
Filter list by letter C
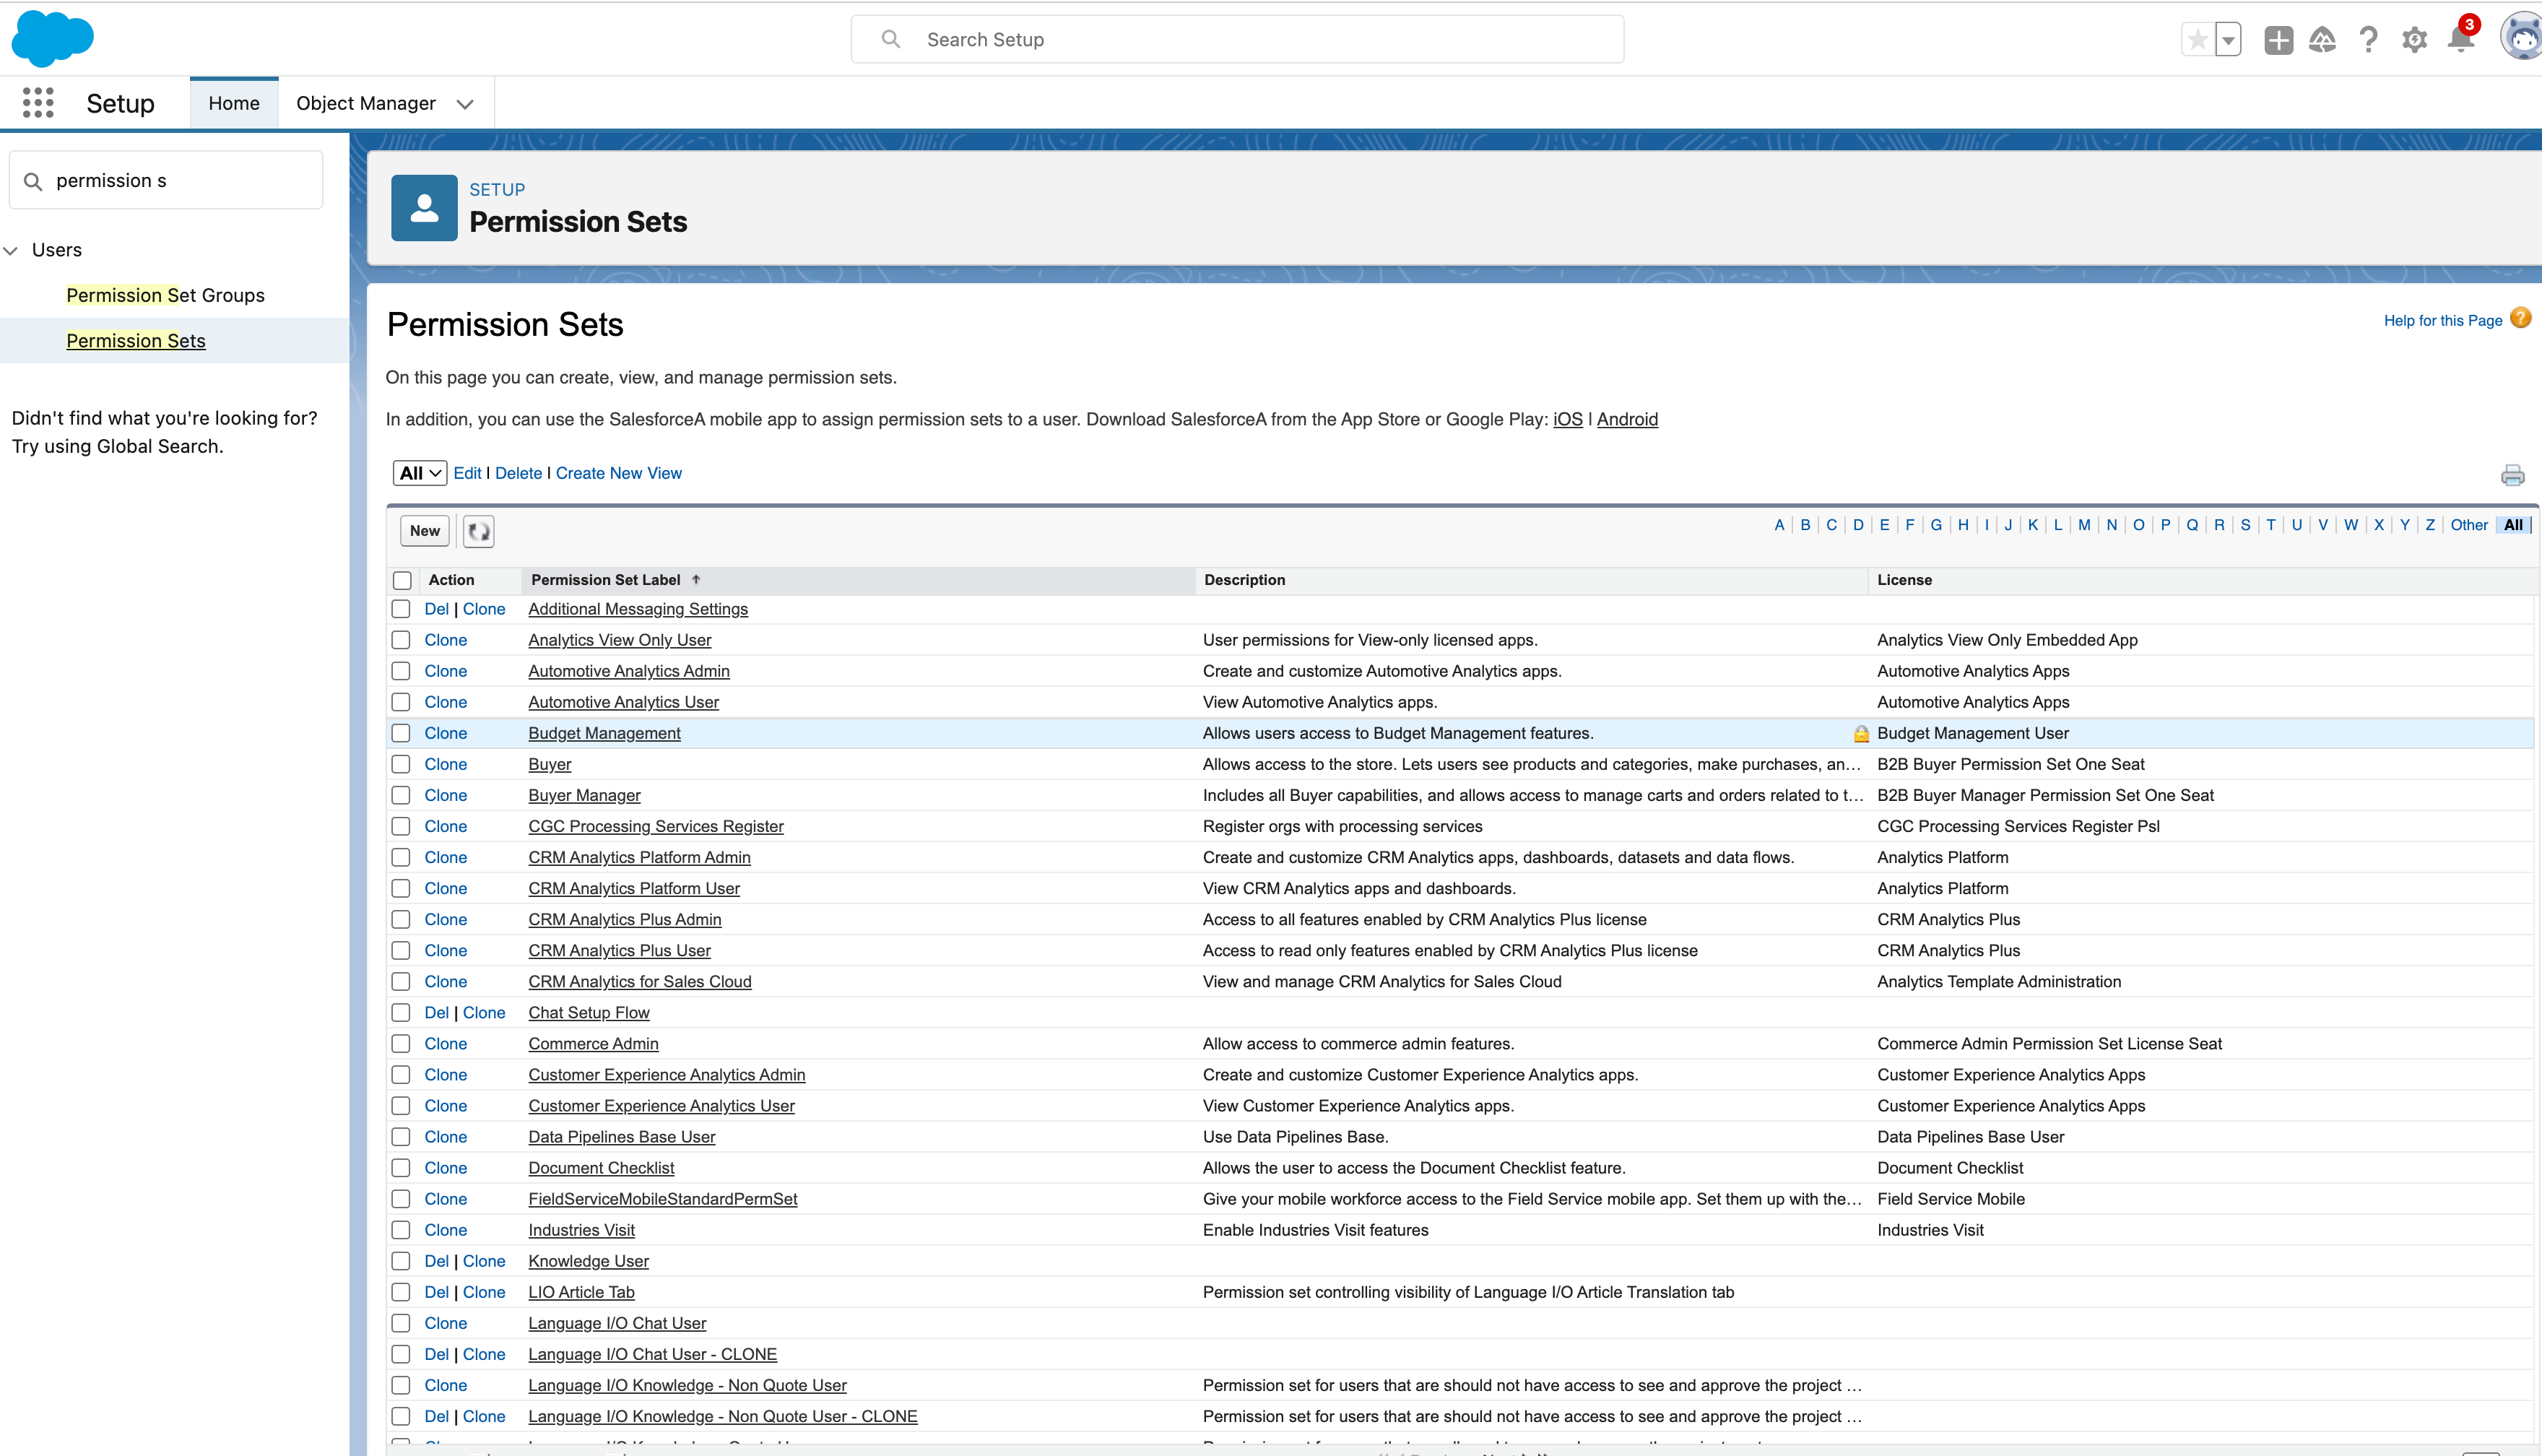(1831, 525)
